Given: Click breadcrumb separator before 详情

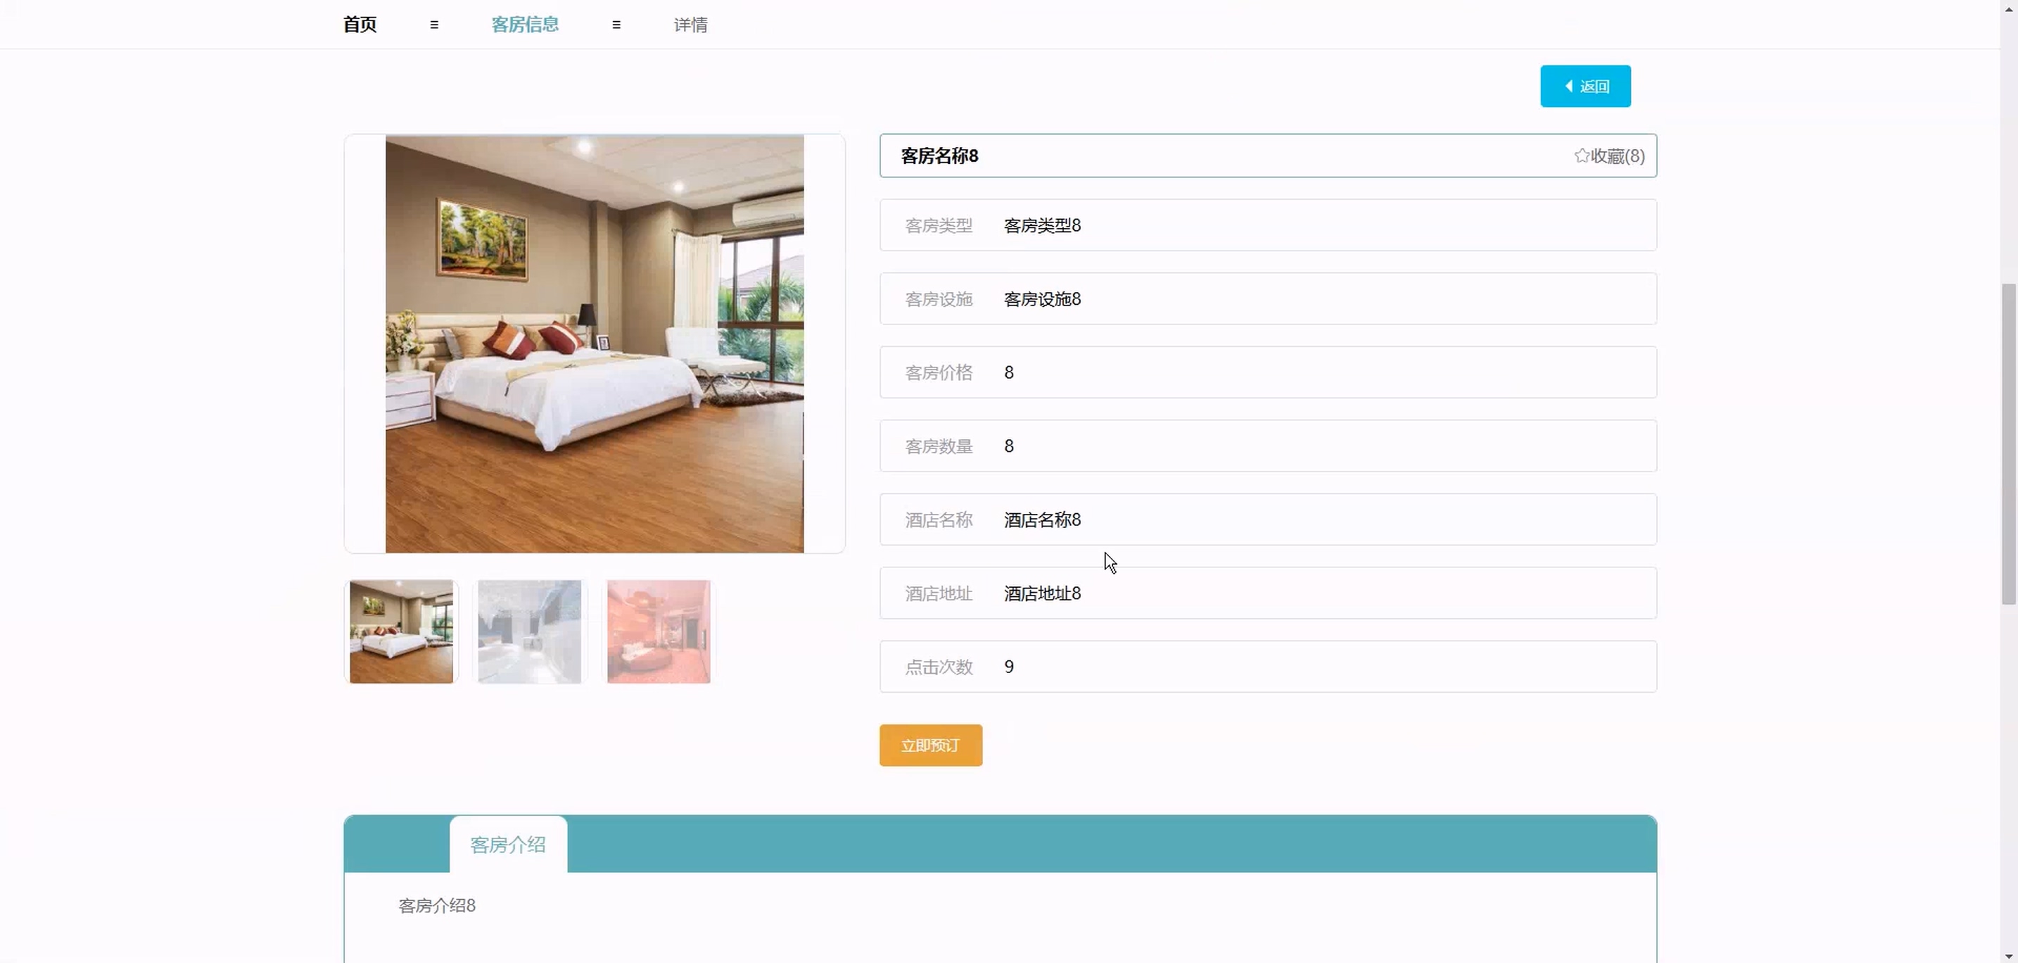Looking at the screenshot, I should point(616,25).
